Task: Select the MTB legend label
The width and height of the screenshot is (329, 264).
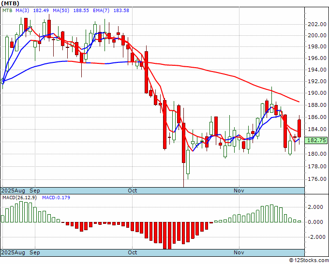Action: point(7,10)
